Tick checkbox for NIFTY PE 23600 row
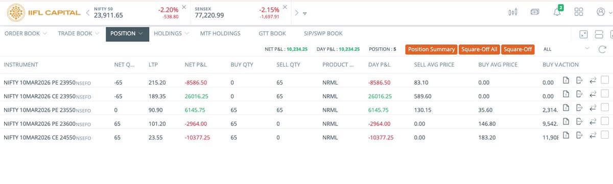The width and height of the screenshot is (613, 184). (x=605, y=121)
